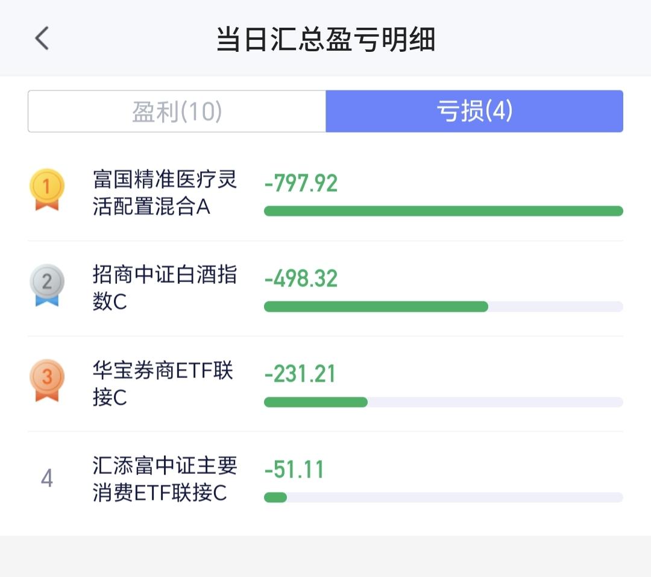Switch to the 盈利(10) tab

pos(177,112)
